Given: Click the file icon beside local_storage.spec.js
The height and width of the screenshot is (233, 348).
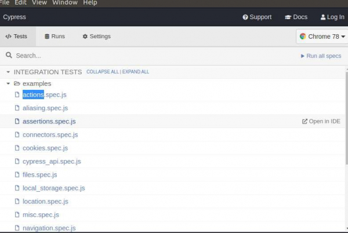Looking at the screenshot, I should coord(17,188).
